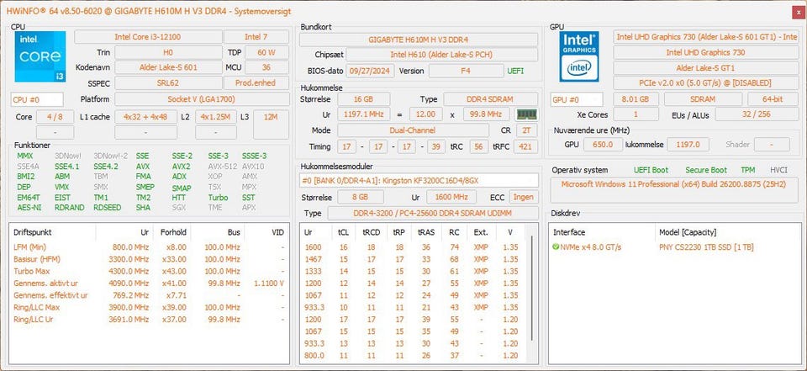Click the Mode value Dual-Channel
Viewport: 807px width, 371px height.
coord(414,130)
